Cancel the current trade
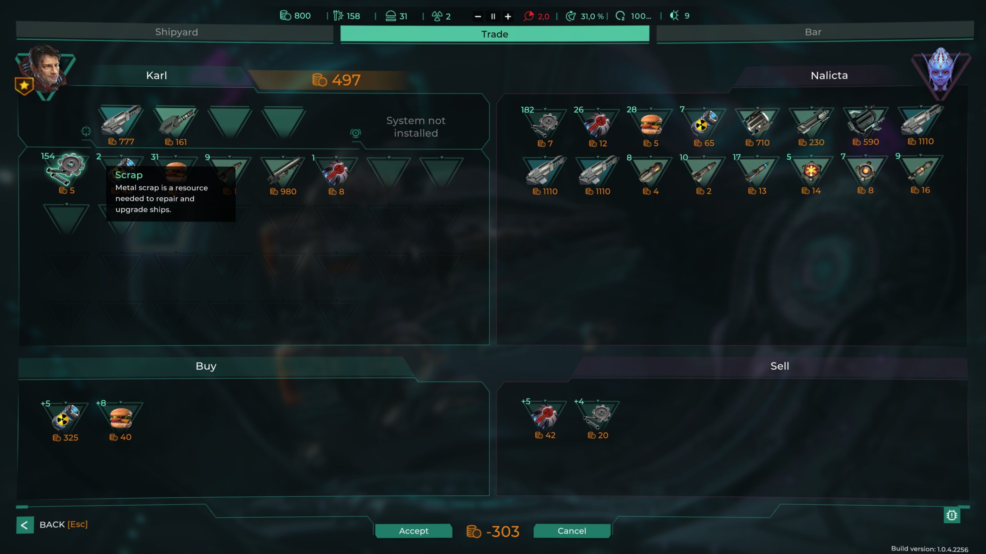Image resolution: width=986 pixels, height=554 pixels. coord(572,531)
